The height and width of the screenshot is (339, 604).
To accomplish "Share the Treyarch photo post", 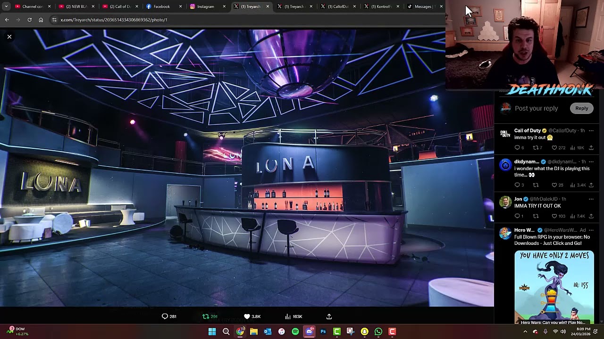I will [329, 316].
